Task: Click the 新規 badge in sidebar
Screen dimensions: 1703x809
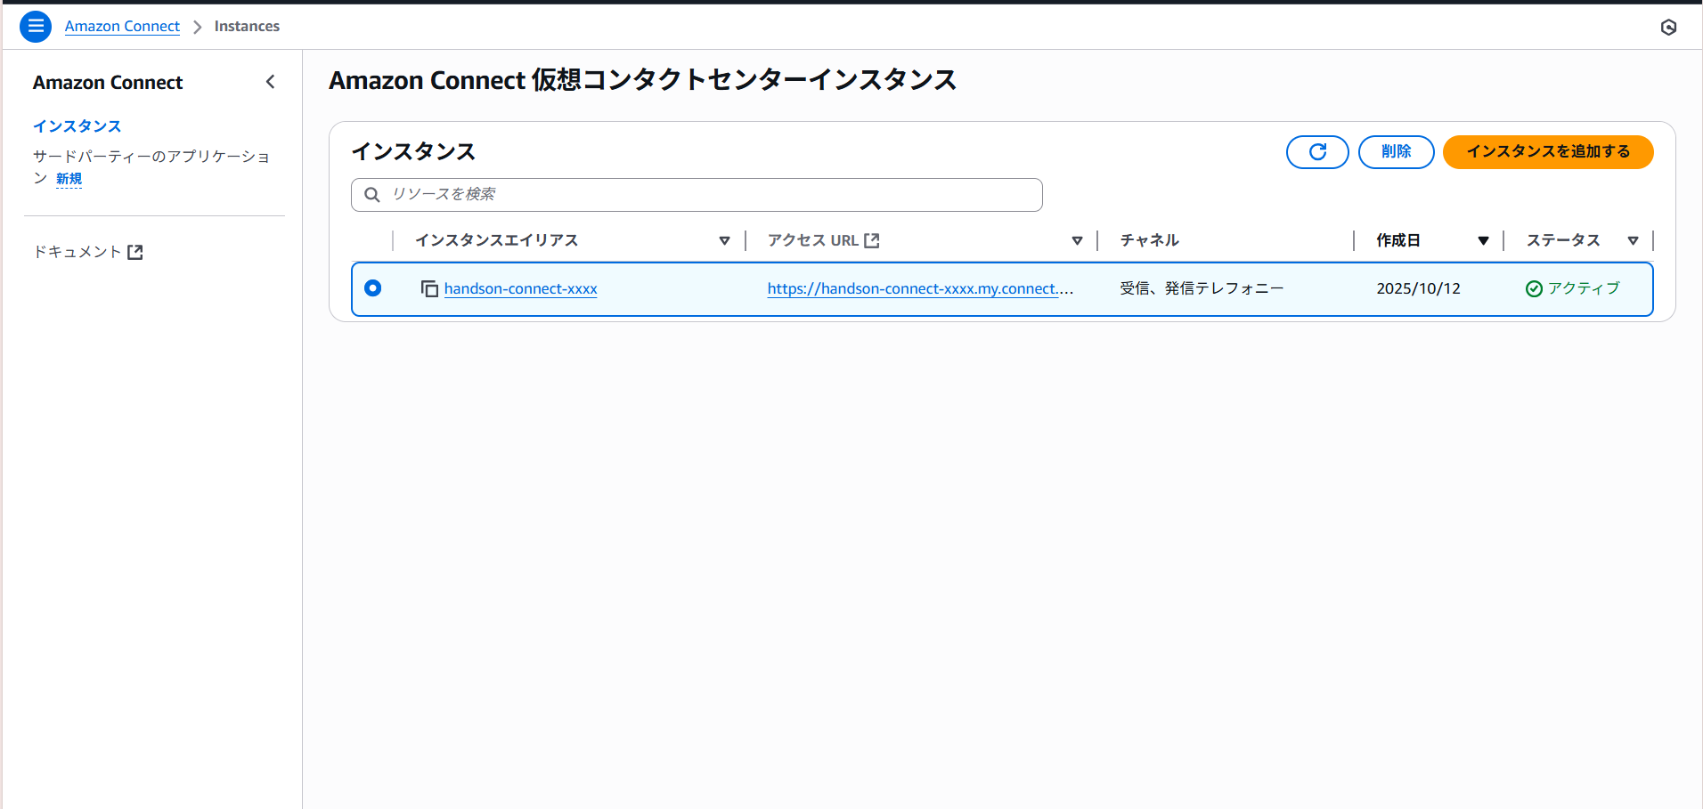Action: click(x=69, y=179)
